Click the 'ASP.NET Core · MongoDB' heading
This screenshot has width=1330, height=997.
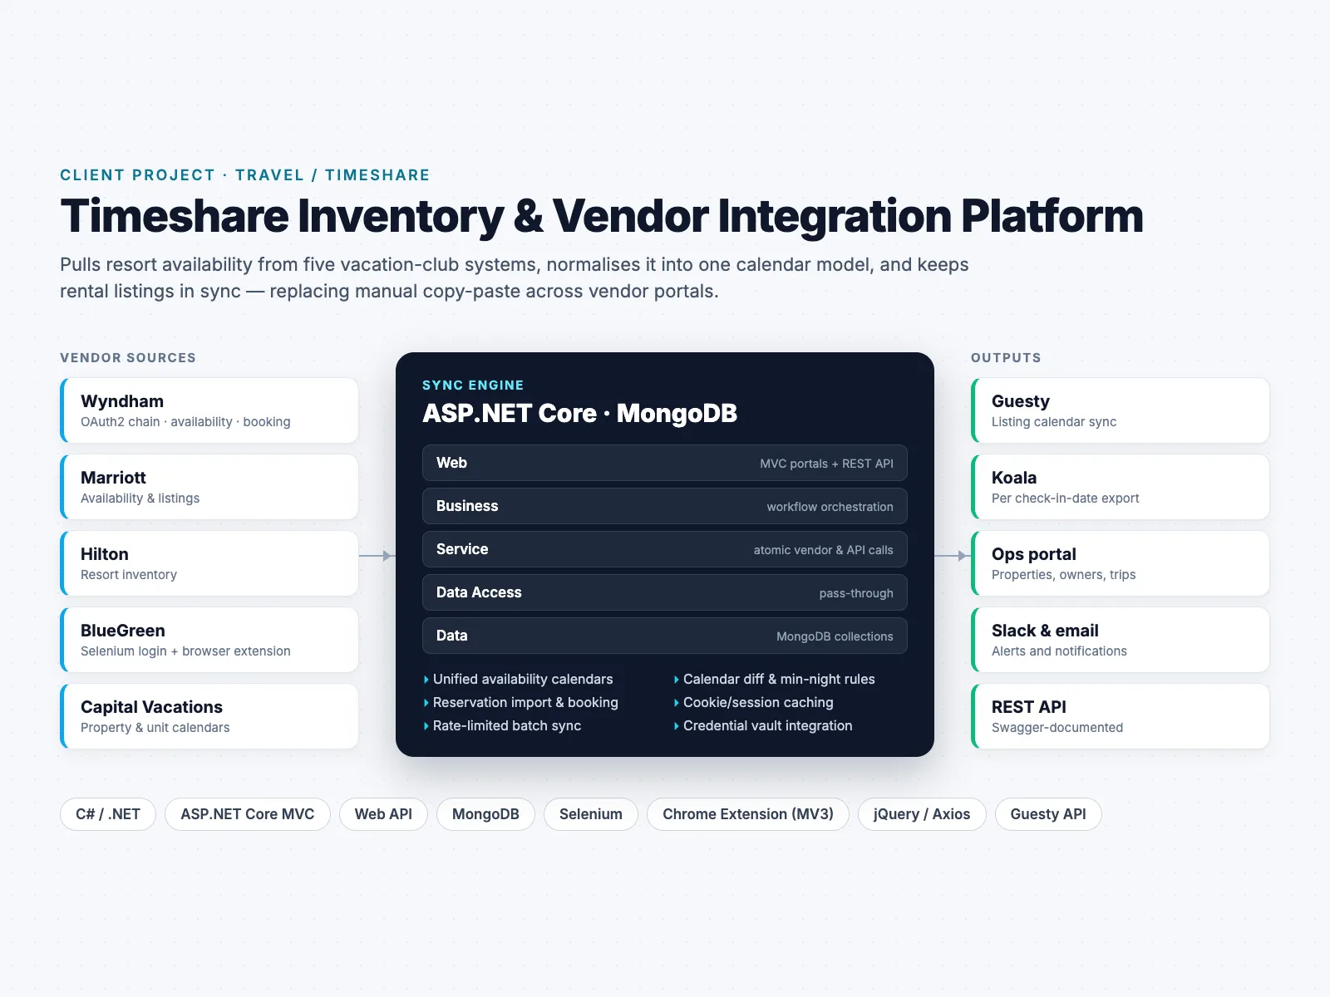[580, 413]
